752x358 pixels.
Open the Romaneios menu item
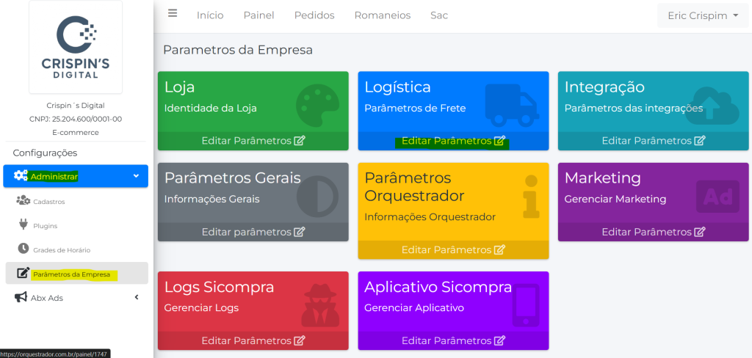pos(382,15)
